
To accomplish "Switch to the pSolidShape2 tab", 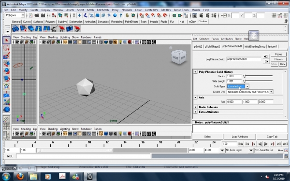I will click(212, 46).
